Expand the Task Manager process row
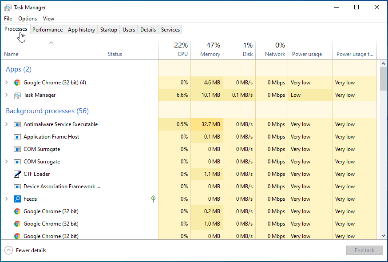 coord(6,95)
